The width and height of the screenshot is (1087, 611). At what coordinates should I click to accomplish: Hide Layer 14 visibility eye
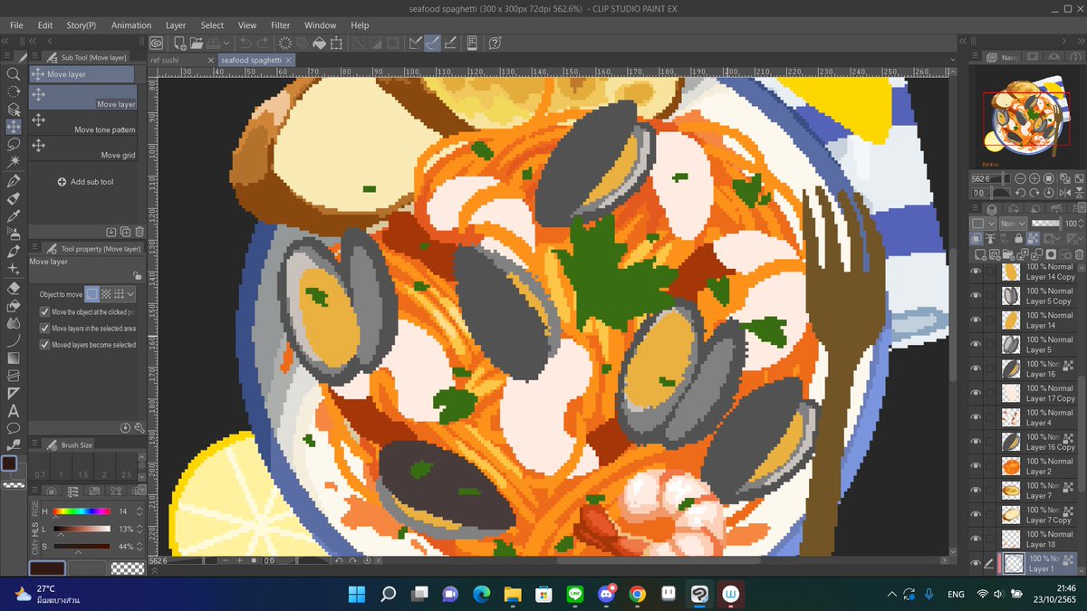pyautogui.click(x=976, y=320)
